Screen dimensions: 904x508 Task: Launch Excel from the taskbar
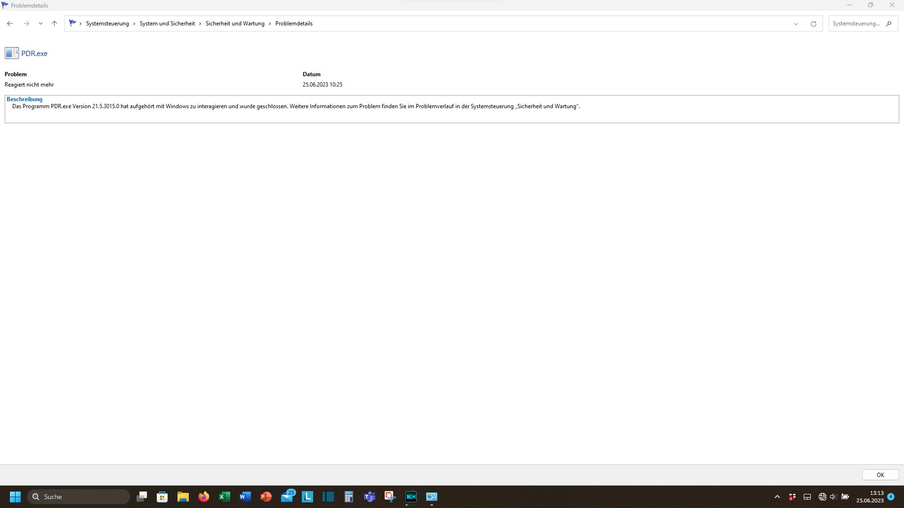click(225, 497)
